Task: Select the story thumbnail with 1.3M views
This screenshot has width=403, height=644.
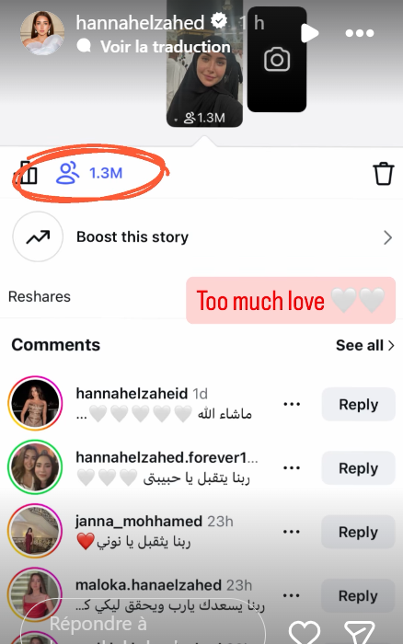Action: tap(204, 63)
